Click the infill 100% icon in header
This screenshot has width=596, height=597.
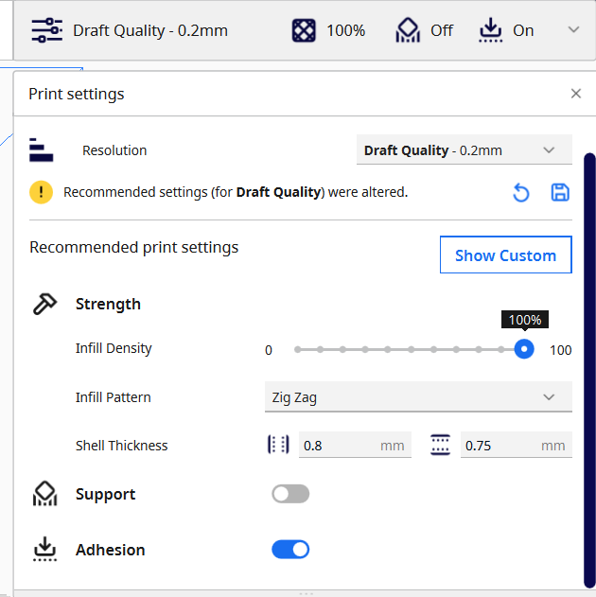pyautogui.click(x=304, y=30)
